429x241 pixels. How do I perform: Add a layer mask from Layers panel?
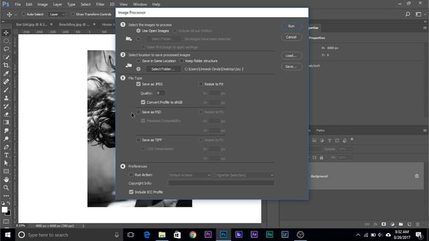pos(383,224)
